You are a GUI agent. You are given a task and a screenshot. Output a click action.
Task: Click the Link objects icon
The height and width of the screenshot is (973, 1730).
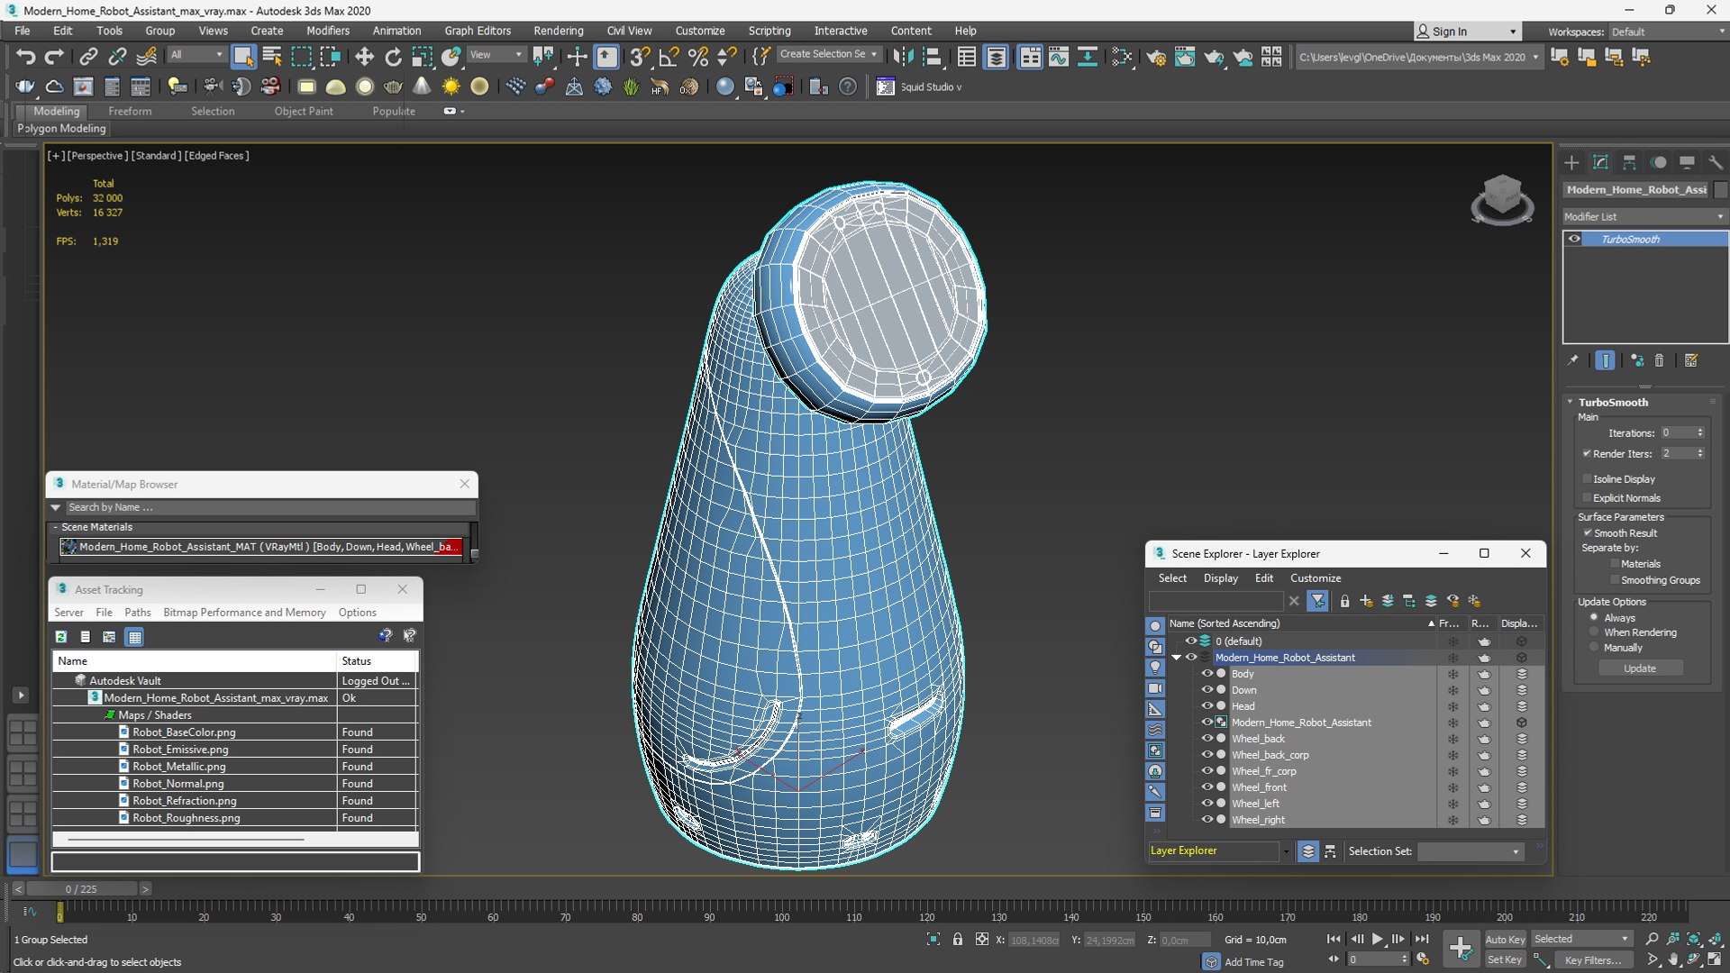click(87, 57)
